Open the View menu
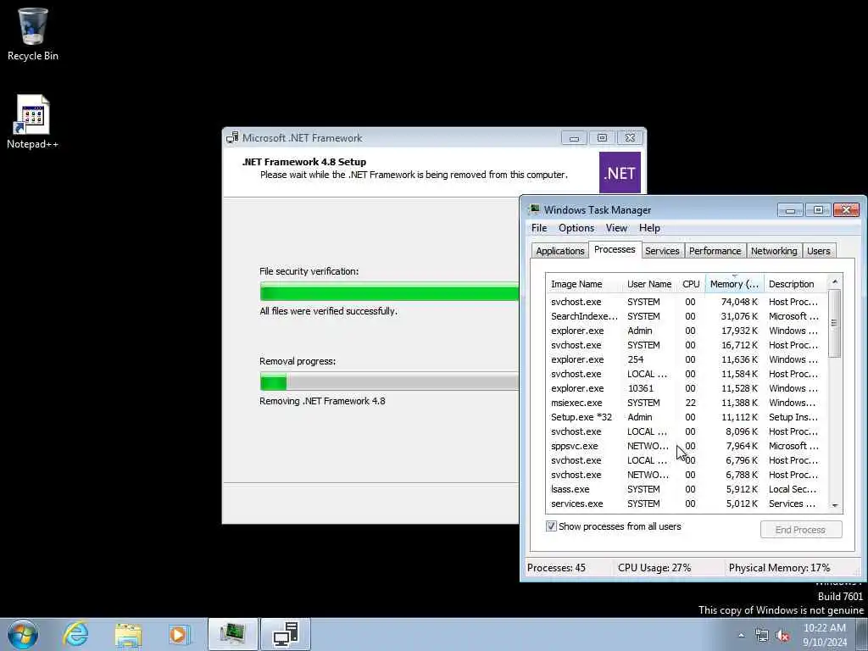Image resolution: width=868 pixels, height=651 pixels. point(616,228)
